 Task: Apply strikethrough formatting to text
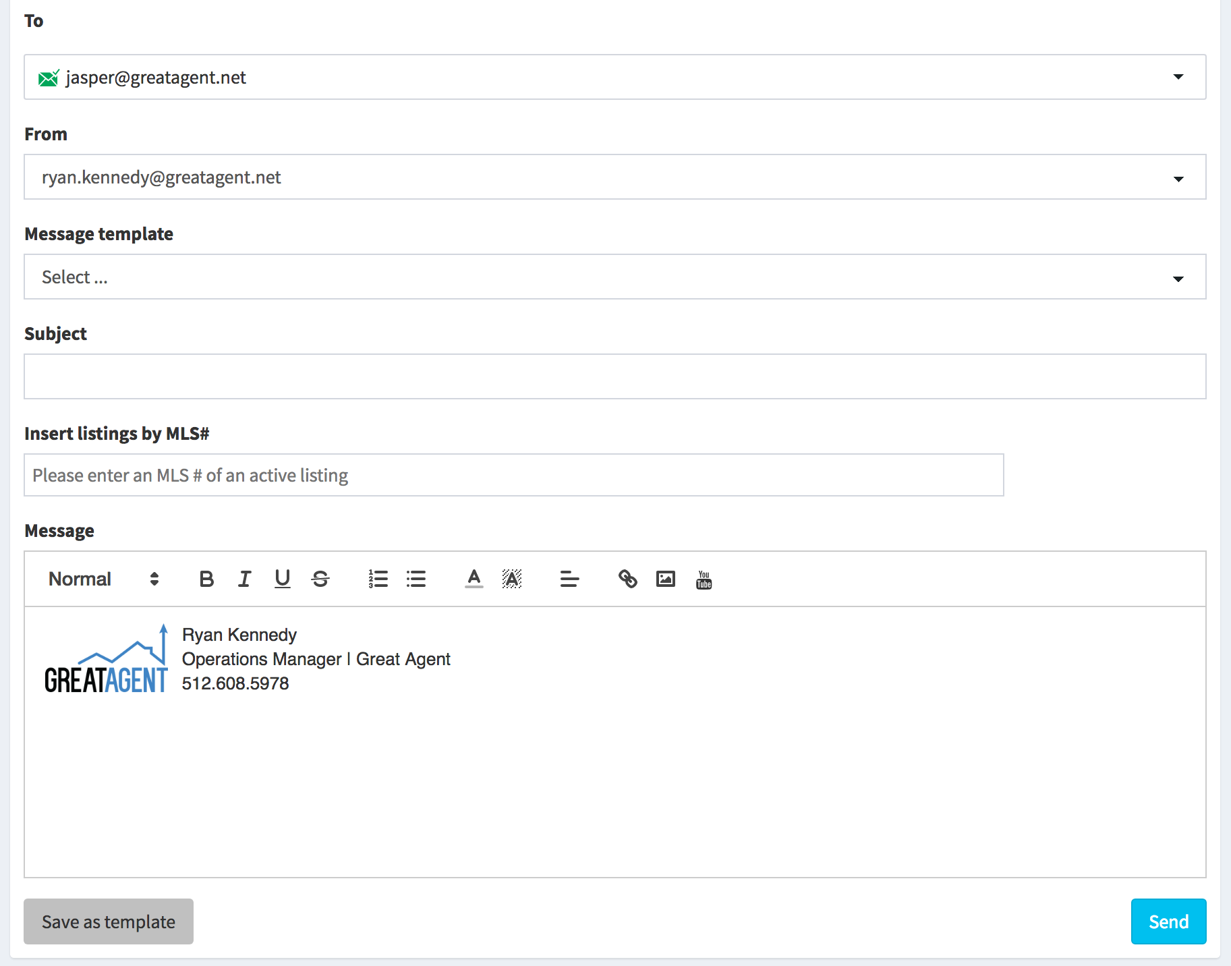point(320,579)
